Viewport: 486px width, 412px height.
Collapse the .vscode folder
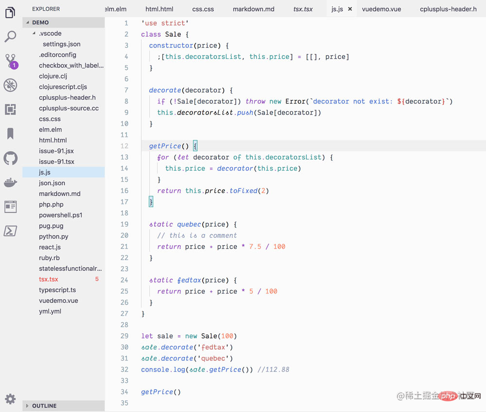click(50, 34)
